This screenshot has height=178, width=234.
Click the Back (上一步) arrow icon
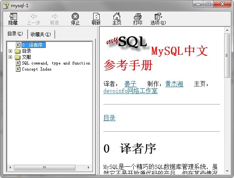click(34, 16)
